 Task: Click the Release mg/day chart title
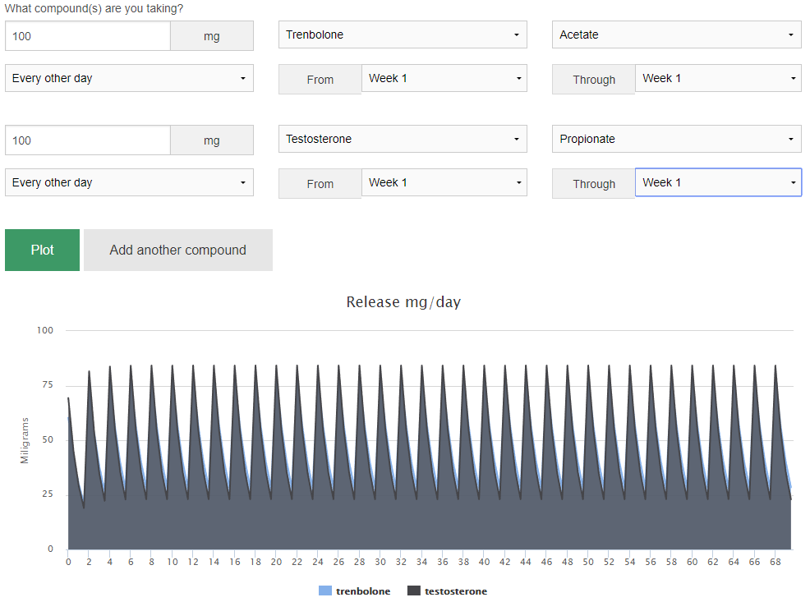tap(403, 302)
